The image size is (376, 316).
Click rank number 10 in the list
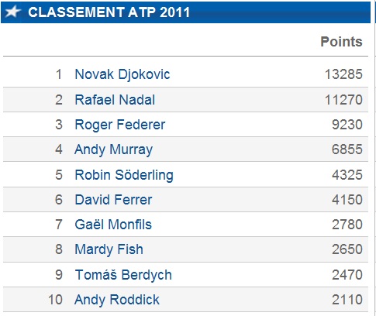coord(55,300)
